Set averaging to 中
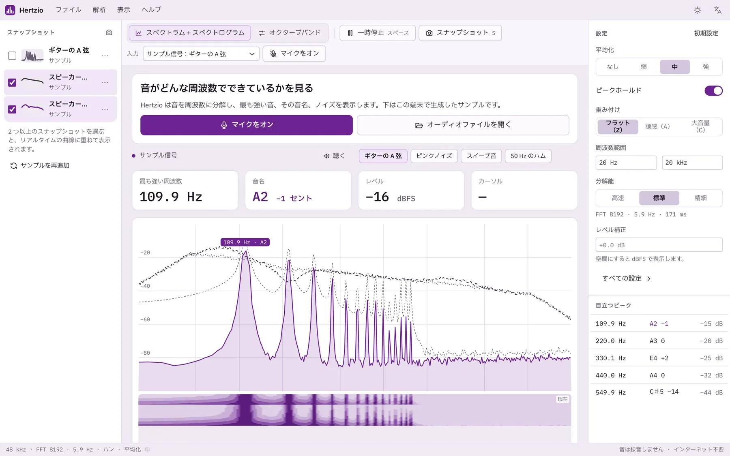The height and width of the screenshot is (456, 730). (x=675, y=67)
